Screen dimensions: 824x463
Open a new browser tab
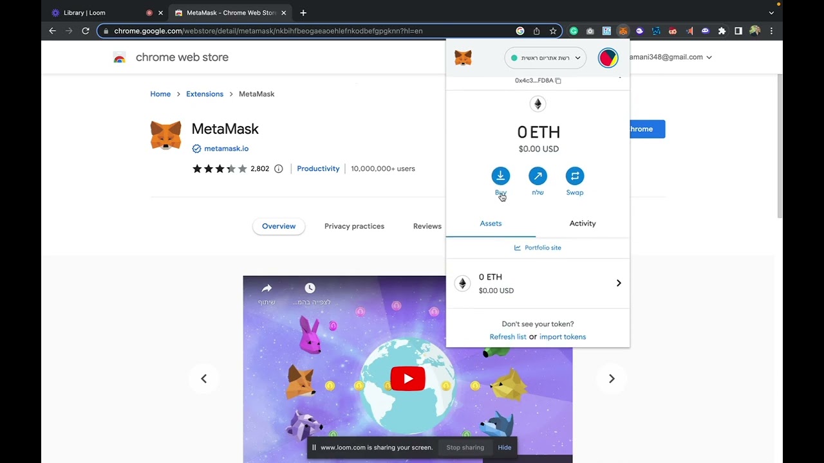(x=303, y=13)
